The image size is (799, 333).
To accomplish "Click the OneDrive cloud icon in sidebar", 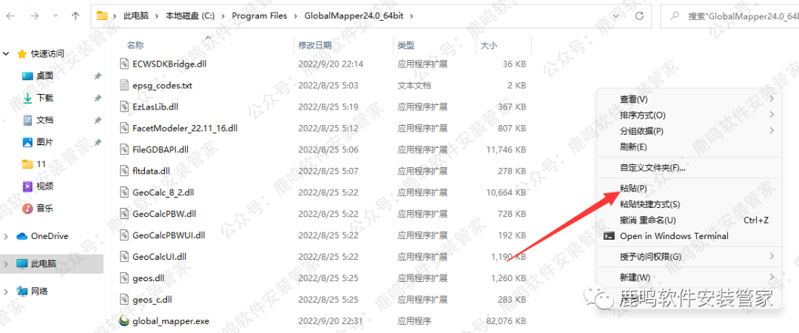I will tap(21, 236).
